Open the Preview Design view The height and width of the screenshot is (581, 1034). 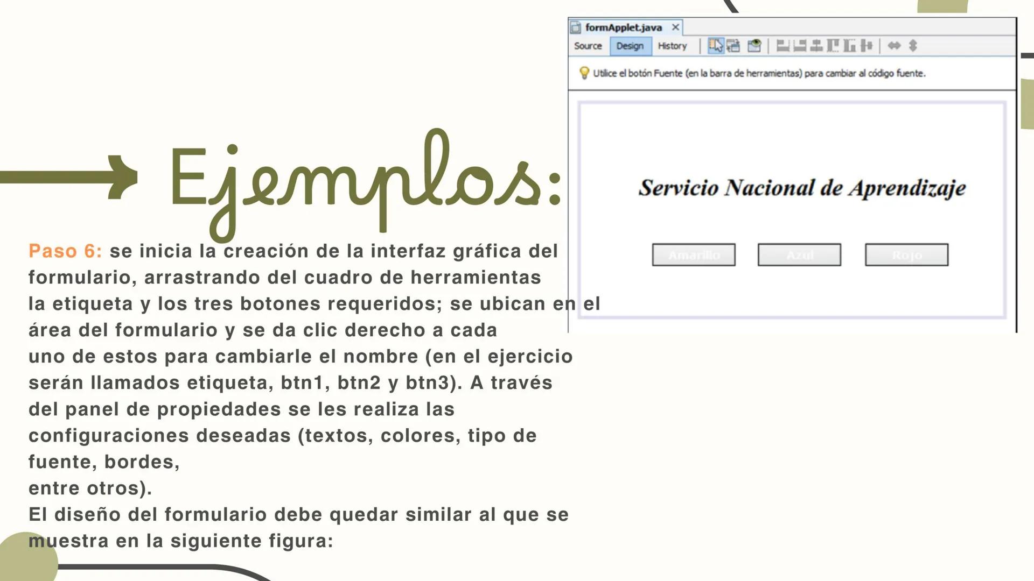(x=754, y=46)
